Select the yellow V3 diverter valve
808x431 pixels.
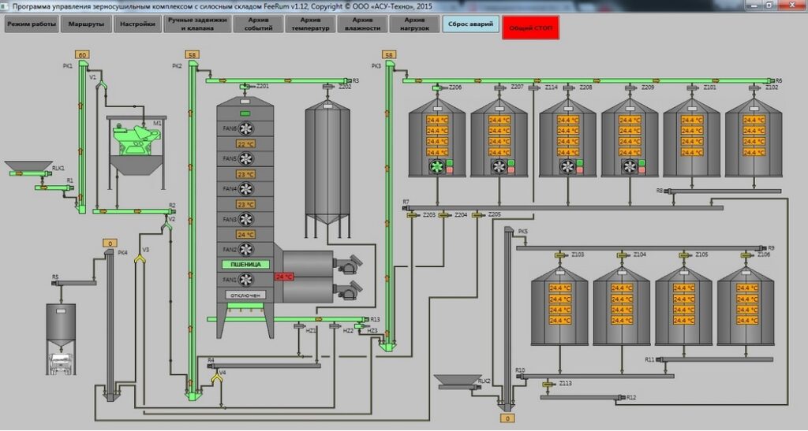[140, 258]
